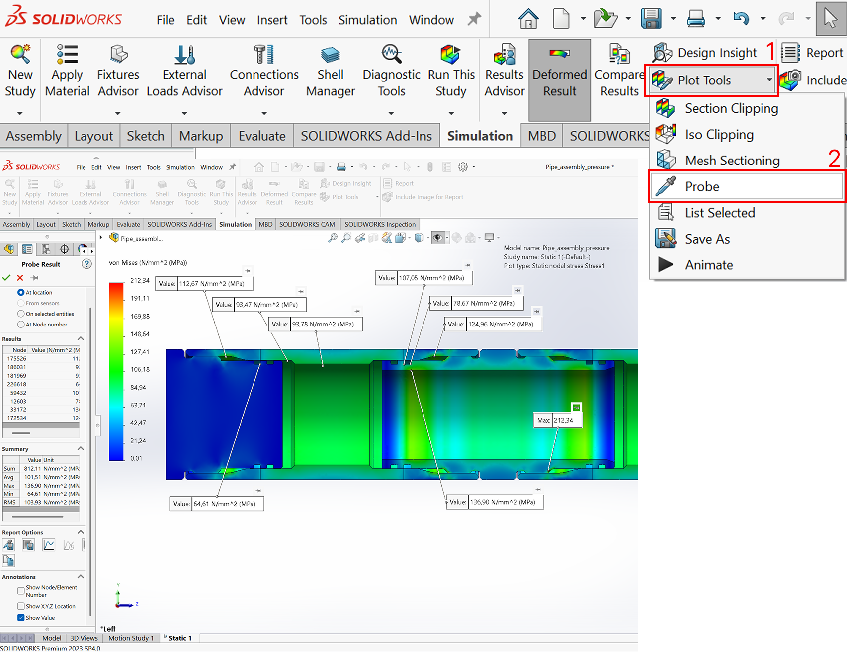The image size is (847, 652).
Task: Click the enlarged Compare Results icon
Action: point(620,54)
